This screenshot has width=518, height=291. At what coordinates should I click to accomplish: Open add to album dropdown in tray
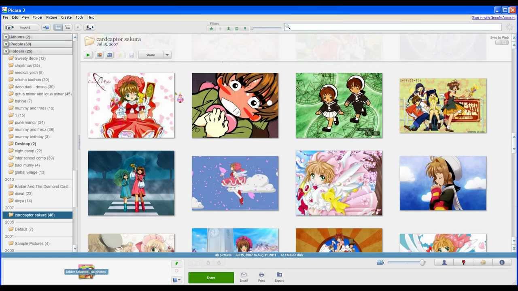tap(176, 280)
